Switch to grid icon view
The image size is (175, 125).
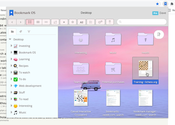(x=30, y=22)
